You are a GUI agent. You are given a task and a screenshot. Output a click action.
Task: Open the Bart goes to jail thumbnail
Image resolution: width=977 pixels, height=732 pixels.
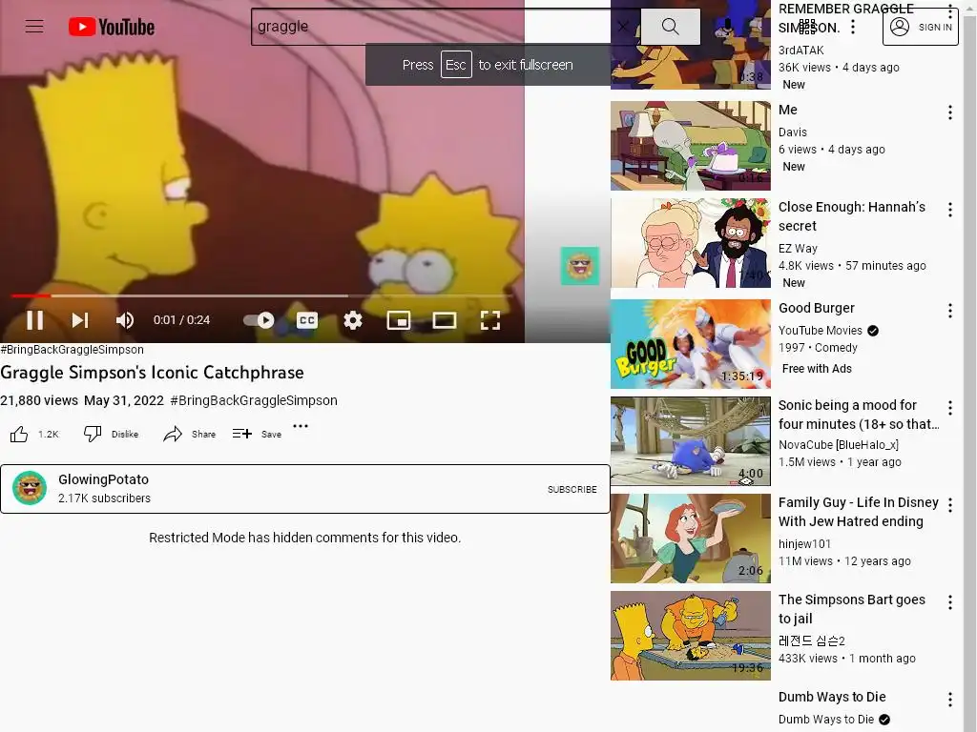(691, 635)
